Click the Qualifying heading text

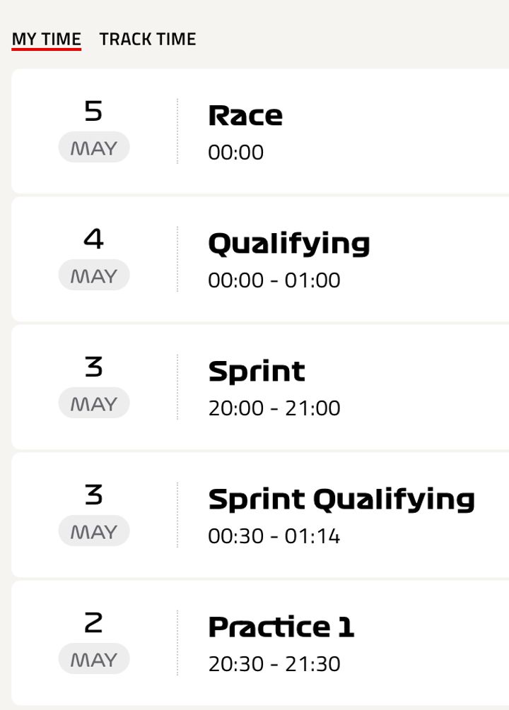coord(289,244)
